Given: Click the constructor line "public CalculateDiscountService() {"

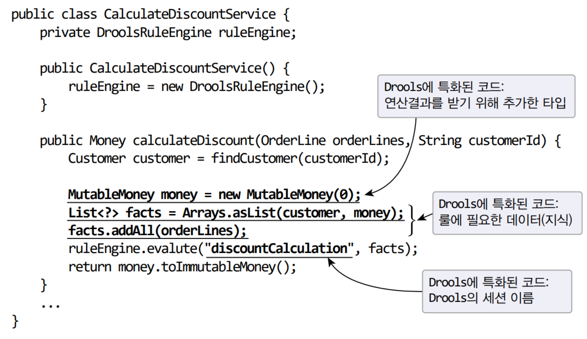Looking at the screenshot, I should [x=165, y=68].
